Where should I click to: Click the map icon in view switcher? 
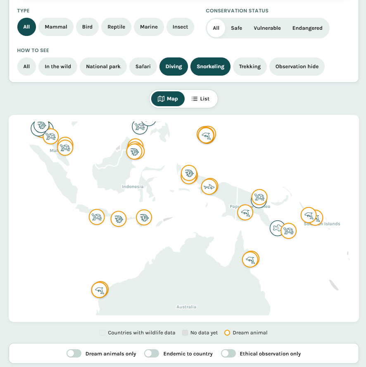pyautogui.click(x=161, y=99)
